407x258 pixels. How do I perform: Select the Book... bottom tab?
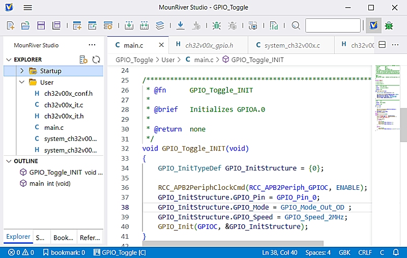pyautogui.click(x=63, y=237)
